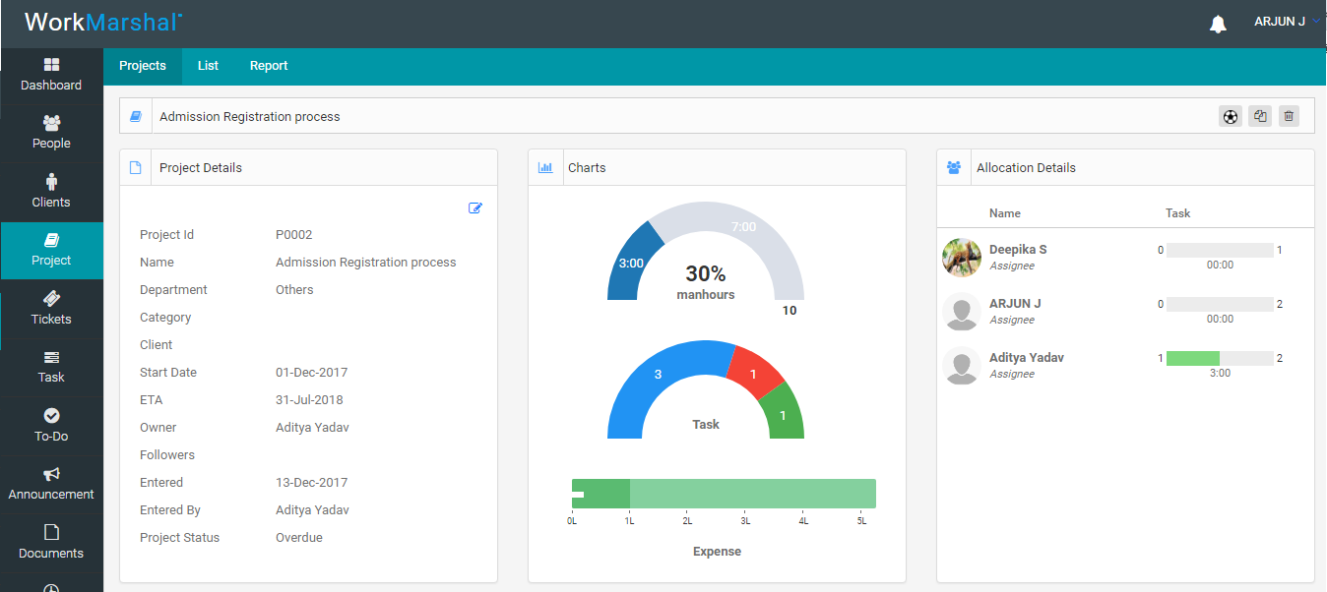Image resolution: width=1327 pixels, height=592 pixels.
Task: Click the Deepika S name
Action: [x=1018, y=250]
